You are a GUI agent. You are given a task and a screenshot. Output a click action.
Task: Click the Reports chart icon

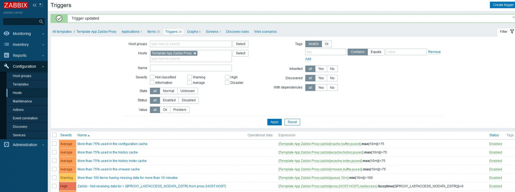(6, 55)
